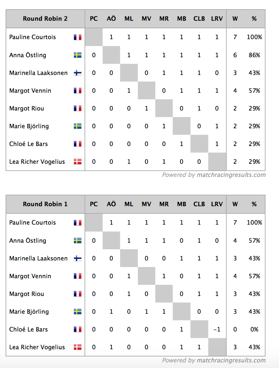
Task: Click the -1 score in Chloé Le Bars row
Action: (x=217, y=329)
